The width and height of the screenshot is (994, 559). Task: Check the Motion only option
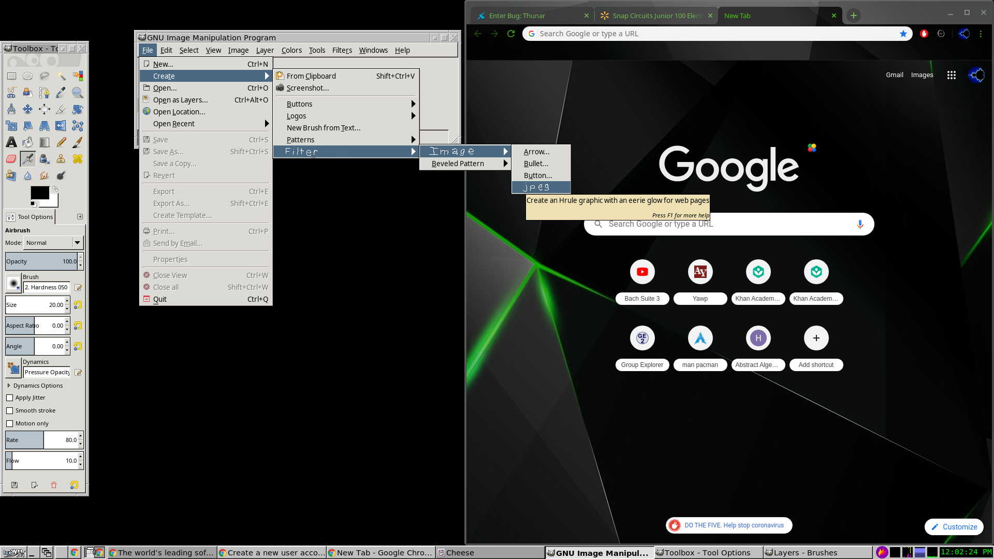(10, 423)
